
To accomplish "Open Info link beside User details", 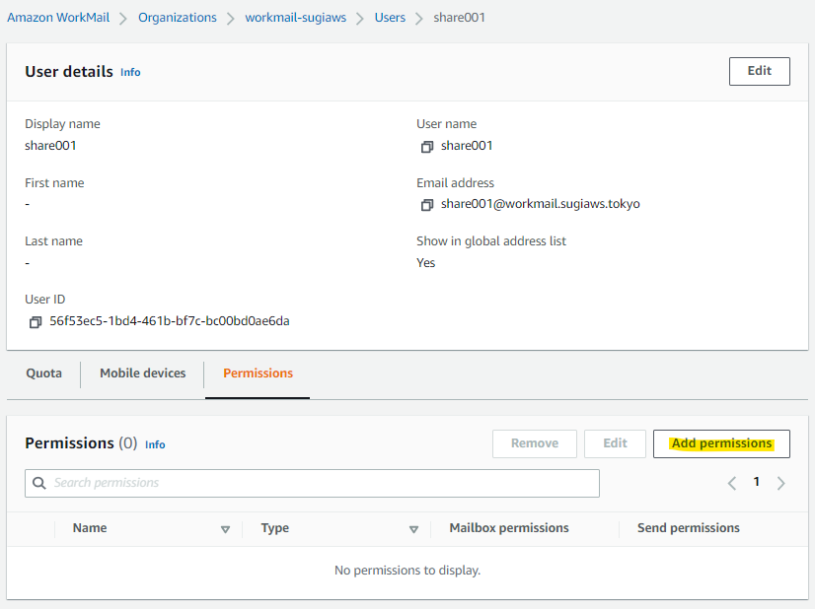I will [130, 72].
